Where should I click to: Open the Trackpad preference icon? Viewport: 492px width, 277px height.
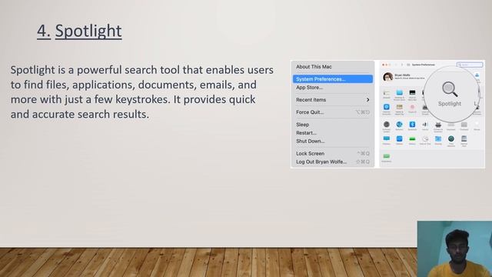[464, 125]
